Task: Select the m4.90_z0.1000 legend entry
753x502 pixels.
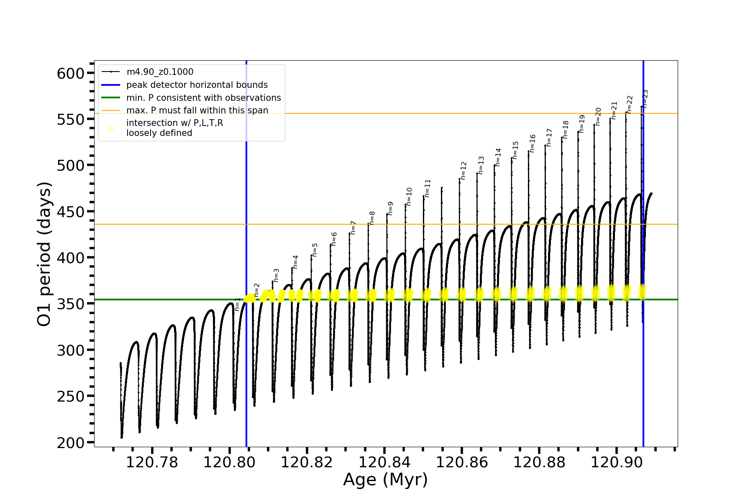Action: coord(160,72)
